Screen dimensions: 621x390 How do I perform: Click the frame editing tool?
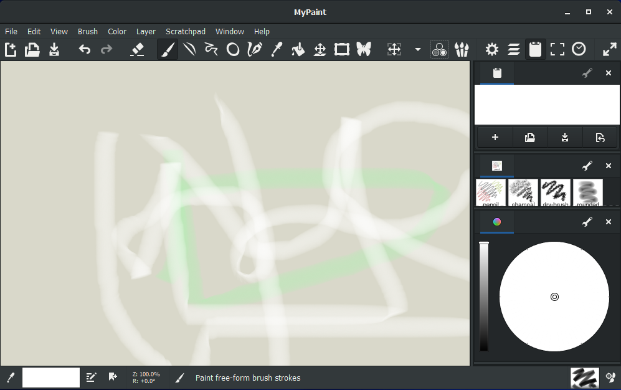pyautogui.click(x=341, y=50)
